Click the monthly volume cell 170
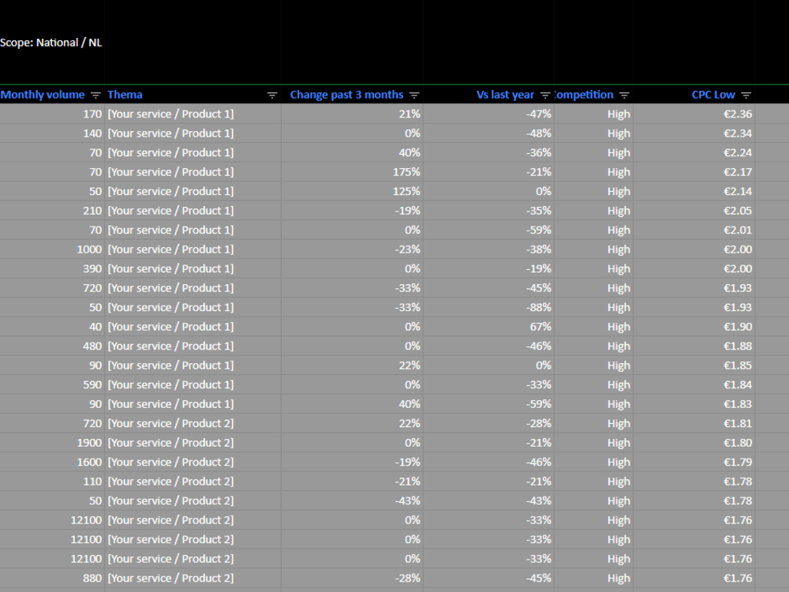The image size is (789, 592). [x=52, y=114]
